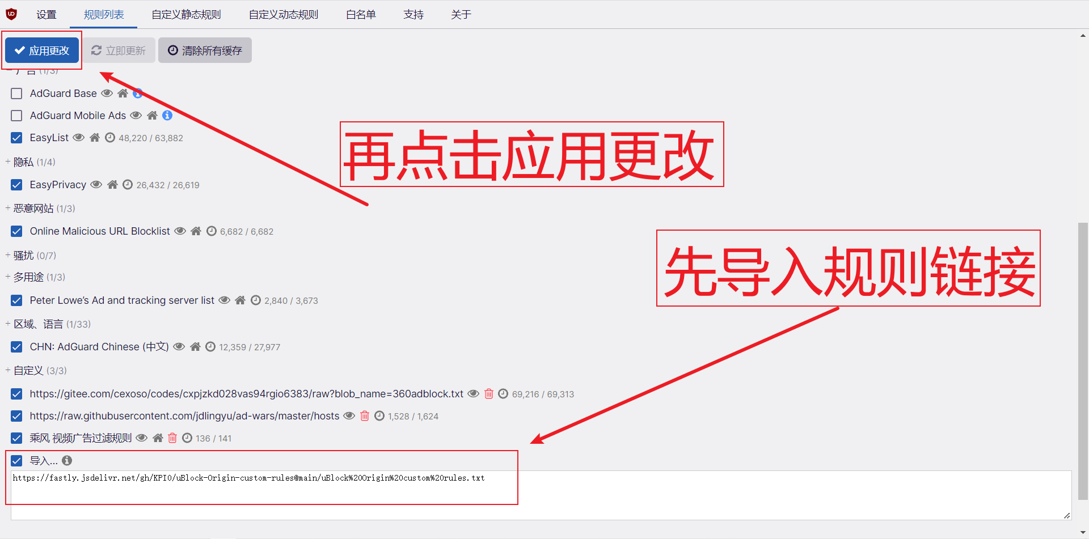Open AdGuard Mobile Ads home icon
1089x539 pixels.
152,116
